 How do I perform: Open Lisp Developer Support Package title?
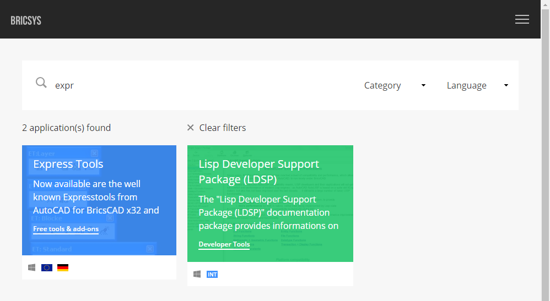[259, 172]
